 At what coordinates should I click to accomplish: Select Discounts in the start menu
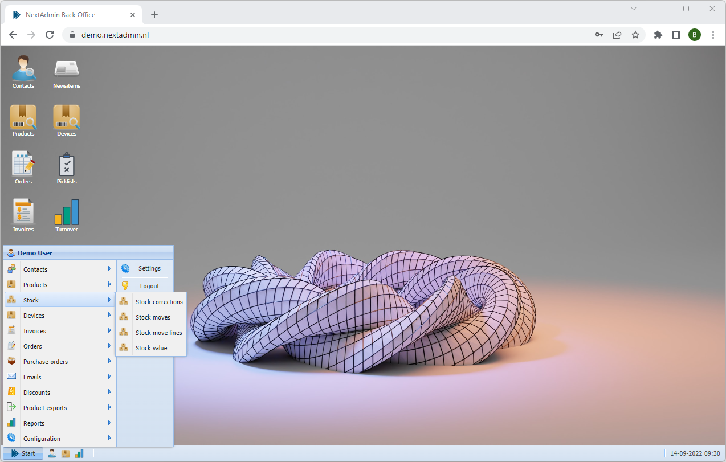point(60,393)
